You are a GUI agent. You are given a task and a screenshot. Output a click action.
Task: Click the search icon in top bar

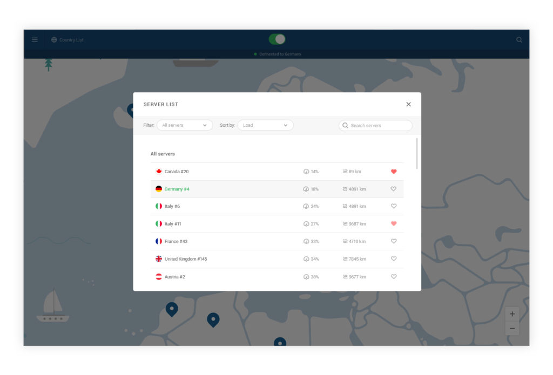[519, 40]
